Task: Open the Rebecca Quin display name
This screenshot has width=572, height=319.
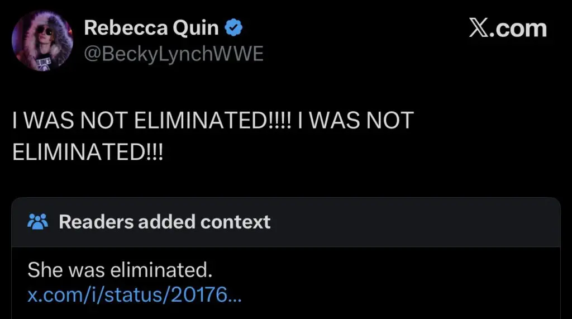Action: click(151, 28)
